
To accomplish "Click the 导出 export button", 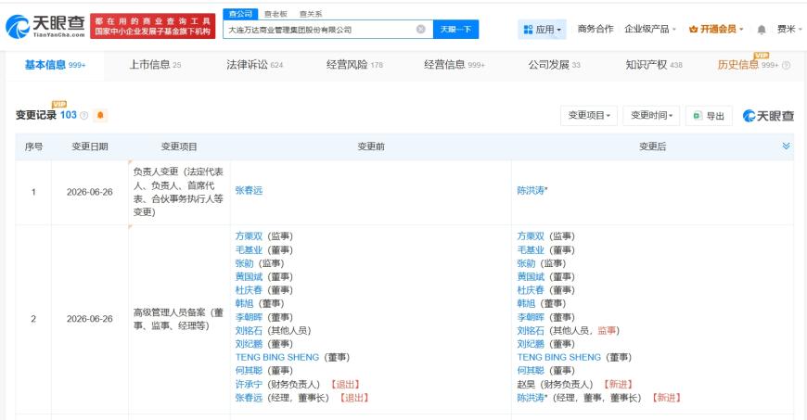I will [709, 116].
